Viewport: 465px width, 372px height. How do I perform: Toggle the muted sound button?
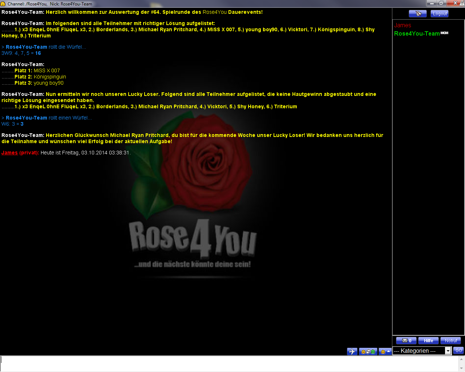pos(417,14)
